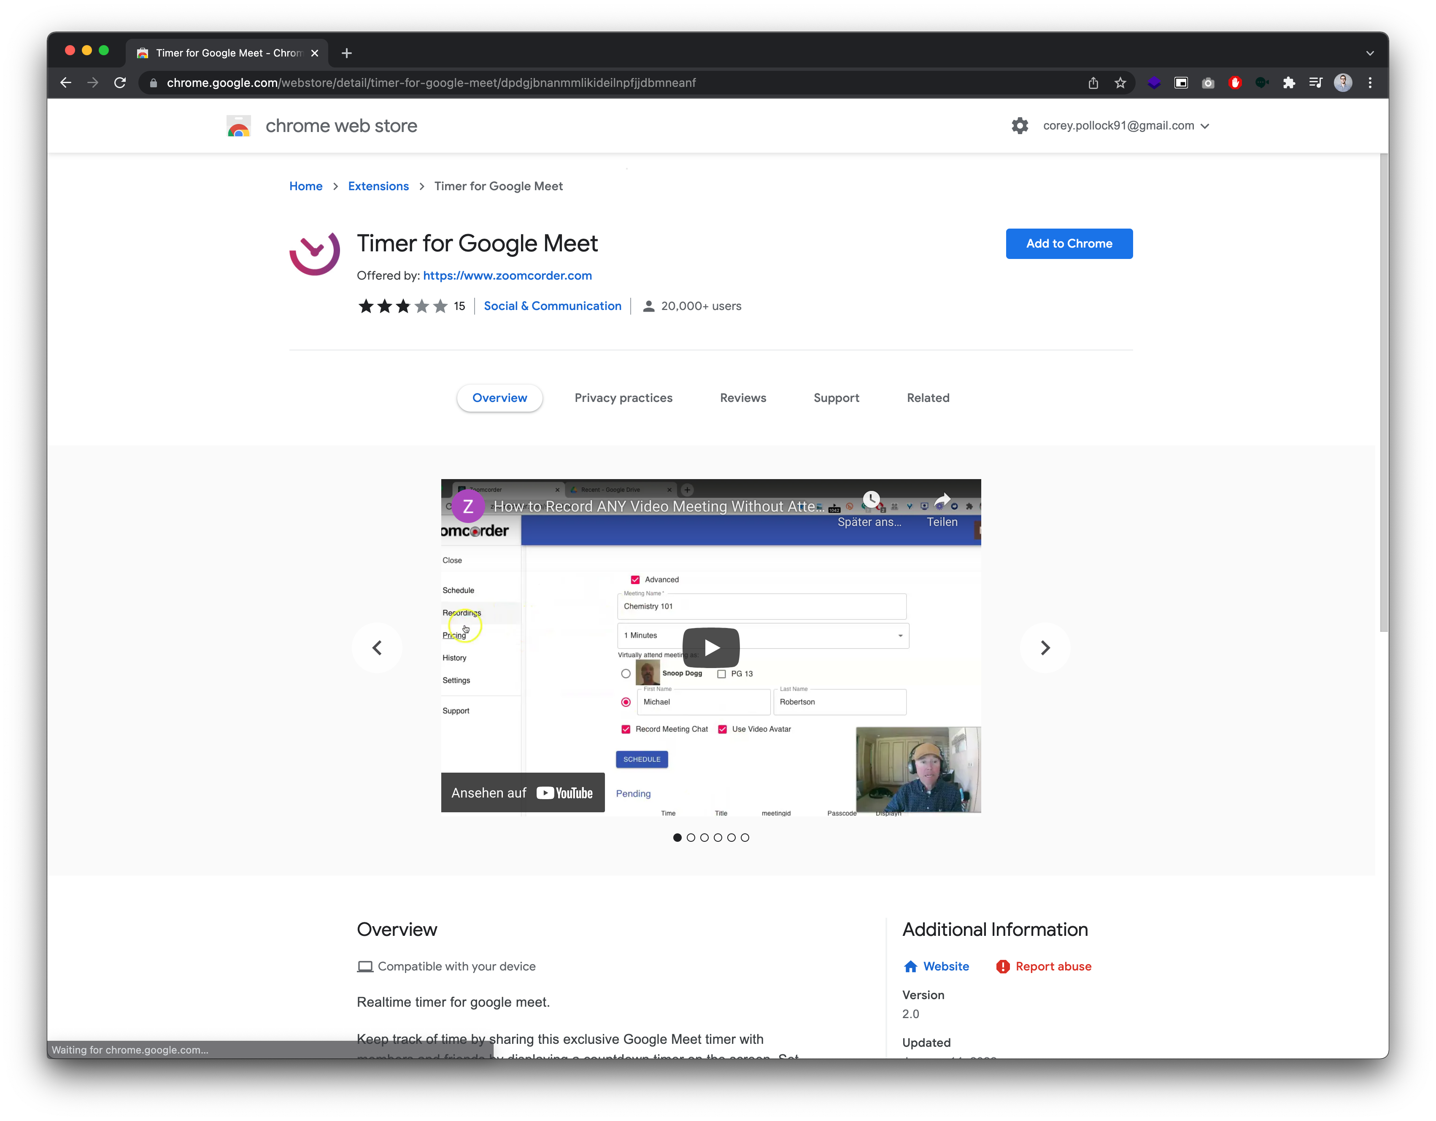Open the purple extension icon in toolbar
The image size is (1436, 1121).
click(x=1154, y=83)
